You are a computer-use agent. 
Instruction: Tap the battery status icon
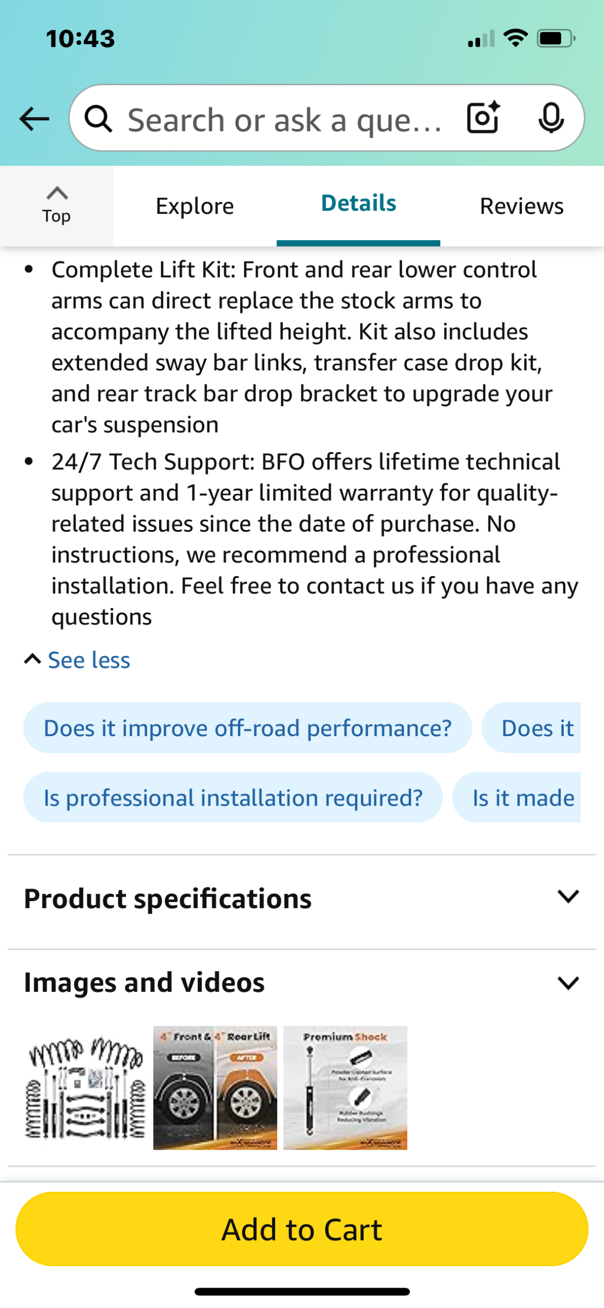tap(556, 38)
